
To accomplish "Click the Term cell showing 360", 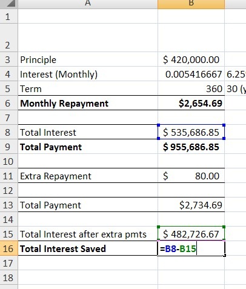I will pos(191,88).
